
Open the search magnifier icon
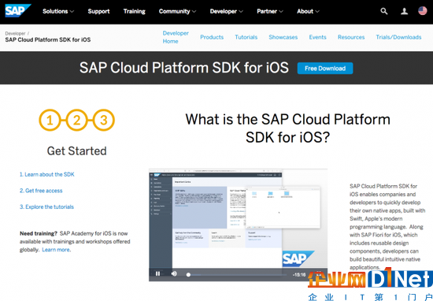(384, 11)
